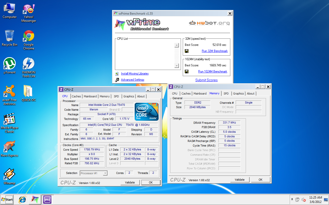Click the processor name Intel Mobile Core 2 Duo T5470
The image size is (329, 205).
click(106, 105)
